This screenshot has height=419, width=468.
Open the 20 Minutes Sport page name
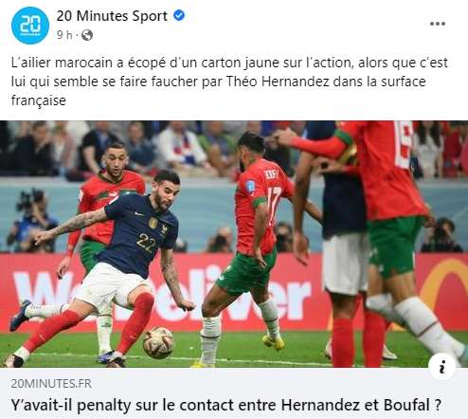coord(112,16)
